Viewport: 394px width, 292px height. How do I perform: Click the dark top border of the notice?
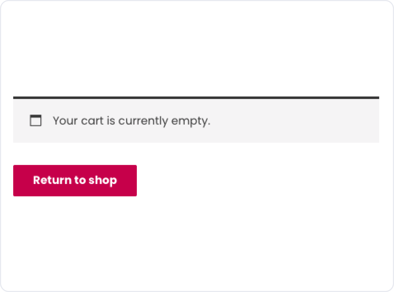click(x=196, y=98)
